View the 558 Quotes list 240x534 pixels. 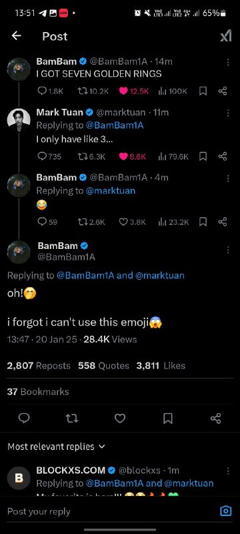pyautogui.click(x=104, y=366)
